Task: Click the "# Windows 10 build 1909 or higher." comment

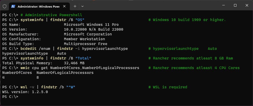Action: pos(187,20)
